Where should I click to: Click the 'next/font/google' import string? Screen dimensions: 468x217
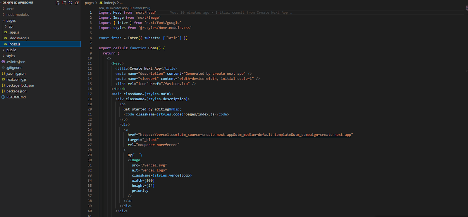click(163, 23)
